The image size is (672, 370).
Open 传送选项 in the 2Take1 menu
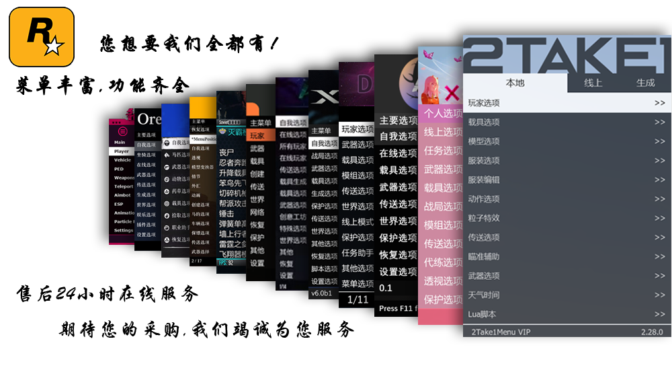pos(567,237)
